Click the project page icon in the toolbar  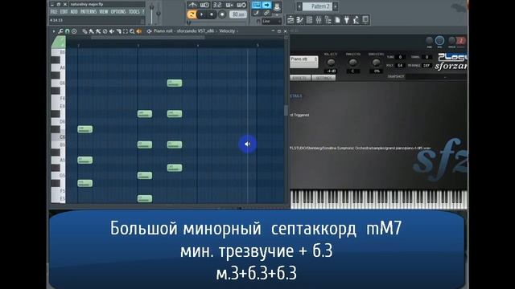point(337,20)
